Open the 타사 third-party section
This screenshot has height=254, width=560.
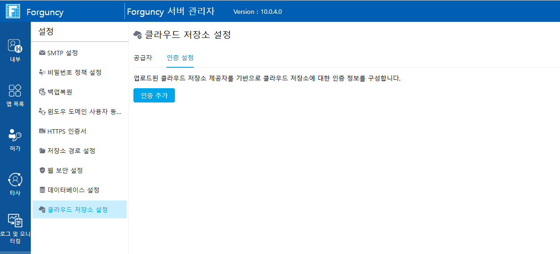(x=15, y=184)
